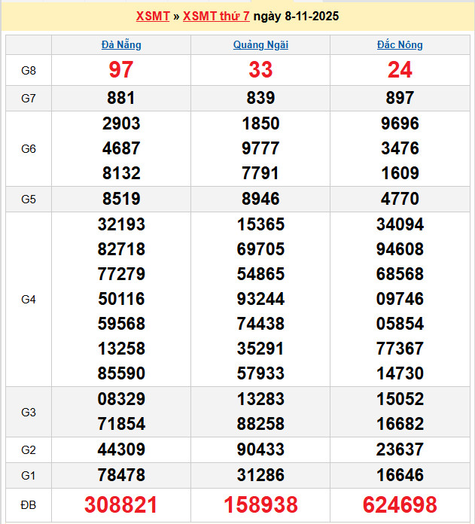Image resolution: width=475 pixels, height=524 pixels.
Task: Select Đà Nẵng special prize 308821
Action: pyautogui.click(x=121, y=504)
